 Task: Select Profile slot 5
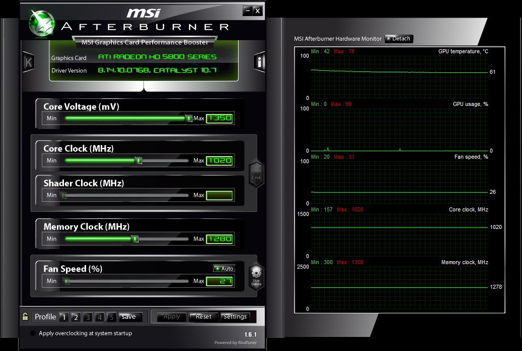pos(111,317)
